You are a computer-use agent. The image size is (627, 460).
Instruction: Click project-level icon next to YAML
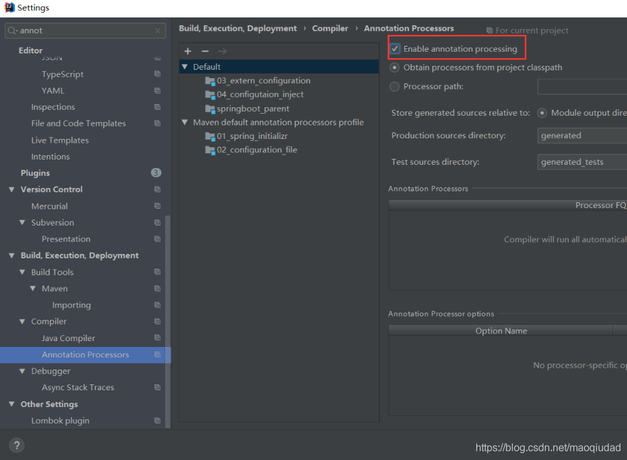tap(157, 90)
